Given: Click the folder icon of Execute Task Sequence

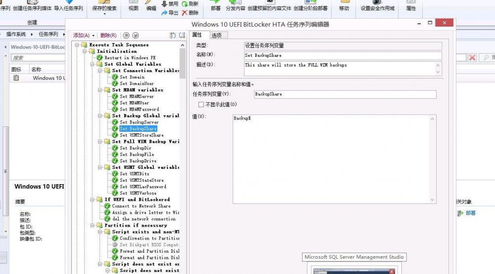Looking at the screenshot, I should [84, 45].
